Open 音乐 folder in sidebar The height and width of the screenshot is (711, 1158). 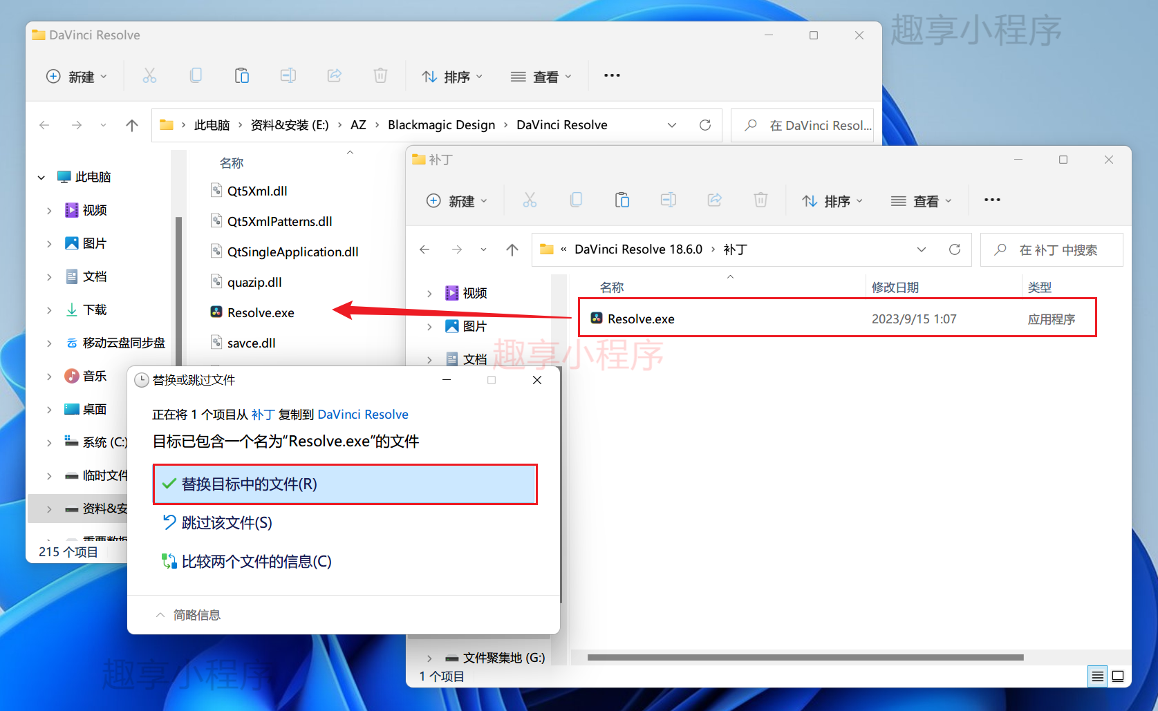pyautogui.click(x=86, y=377)
